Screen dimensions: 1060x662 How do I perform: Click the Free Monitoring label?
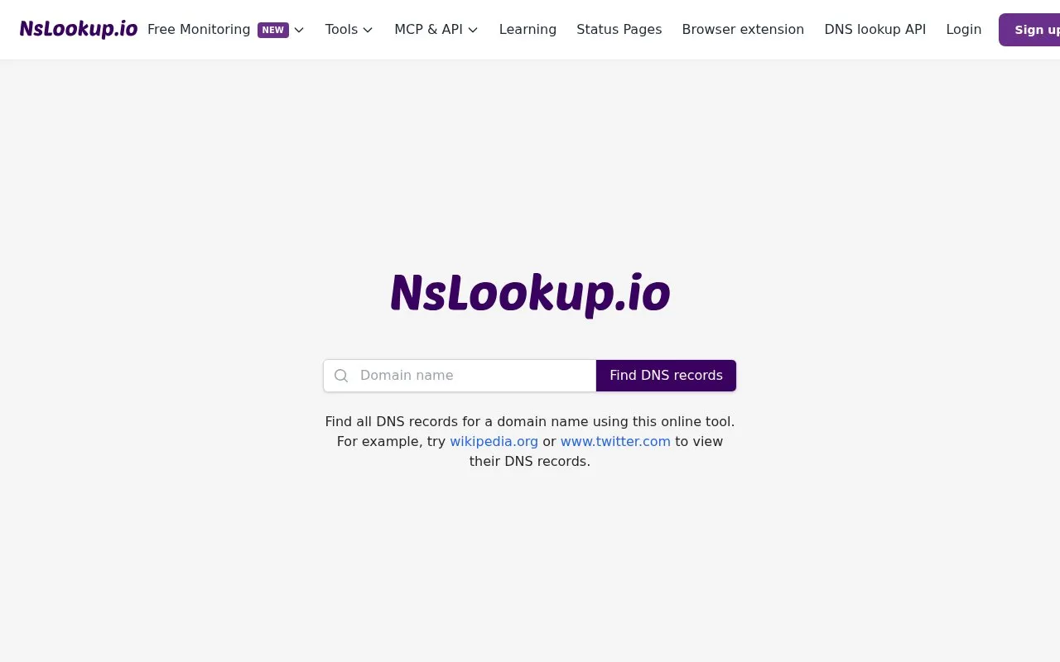(x=199, y=30)
